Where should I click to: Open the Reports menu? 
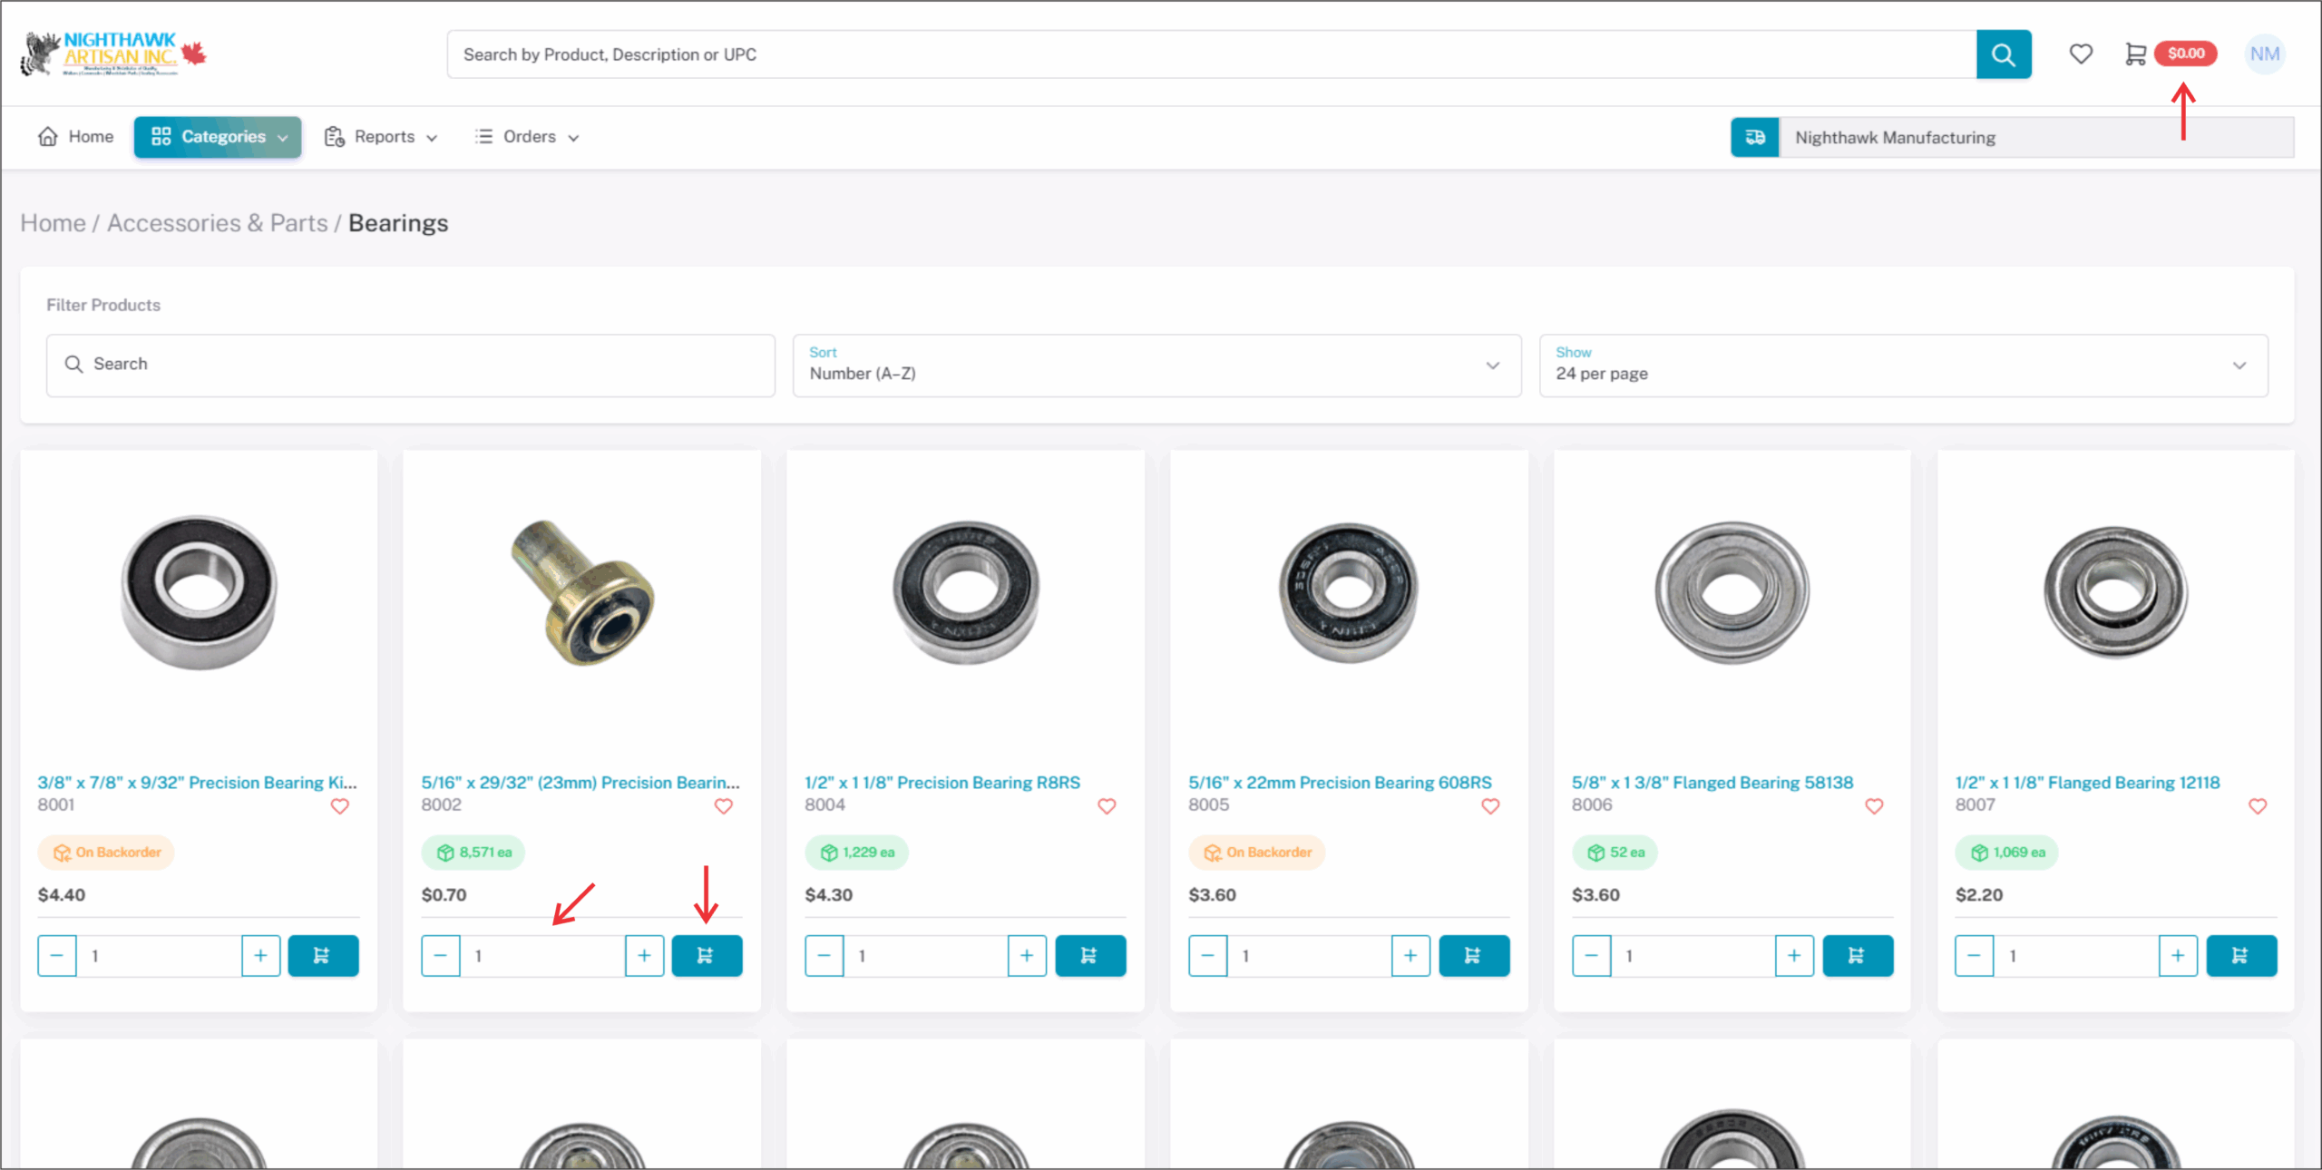click(382, 137)
